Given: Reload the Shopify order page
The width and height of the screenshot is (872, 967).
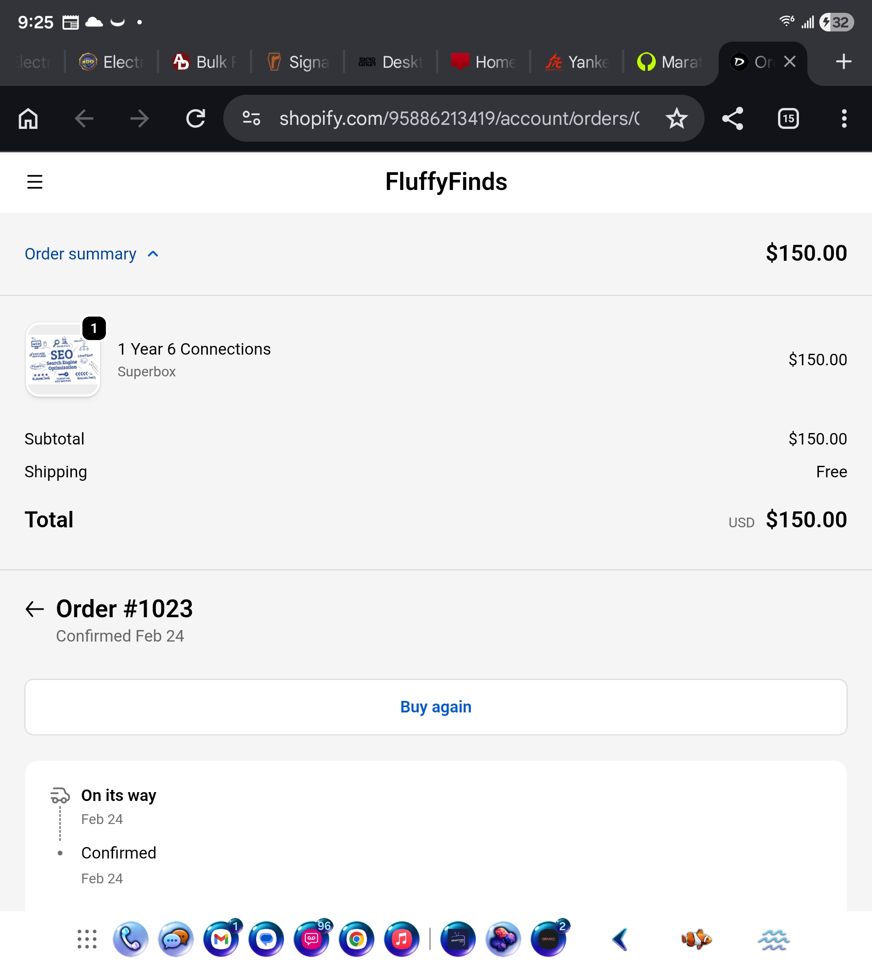Looking at the screenshot, I should pos(195,118).
